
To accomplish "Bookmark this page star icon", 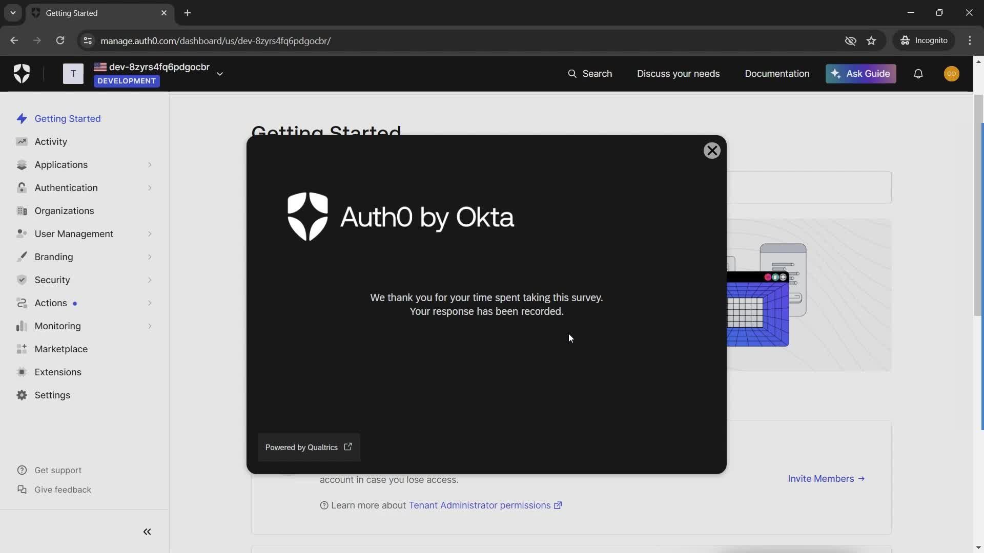I will click(871, 40).
